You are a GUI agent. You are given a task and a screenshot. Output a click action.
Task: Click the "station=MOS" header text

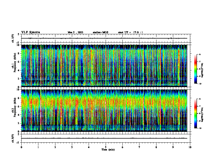tap(101, 32)
